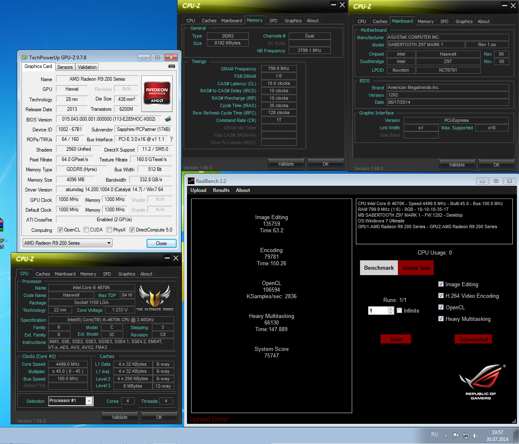The width and height of the screenshot is (519, 444).
Task: Click the RealBench runs number field
Action: (378, 311)
